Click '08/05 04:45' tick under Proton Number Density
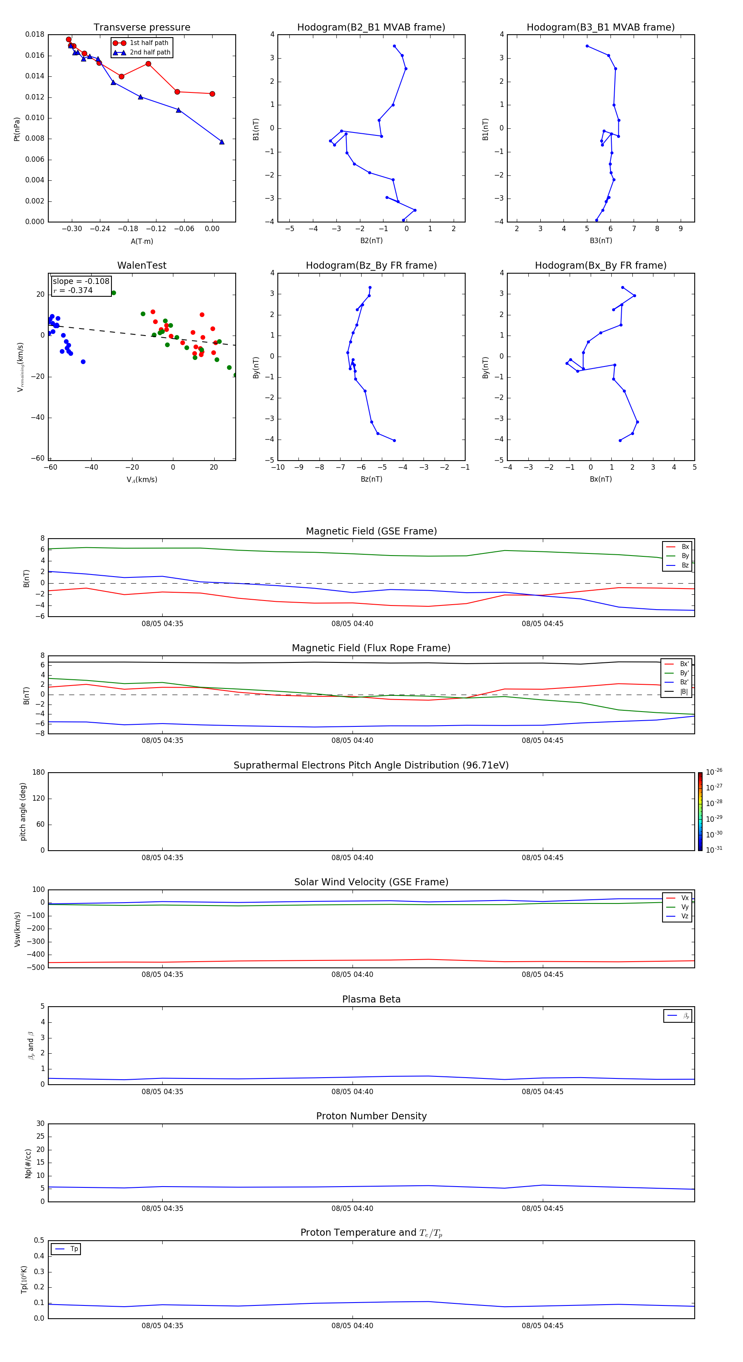Image resolution: width=743 pixels, height=1362 pixels. 542,1208
